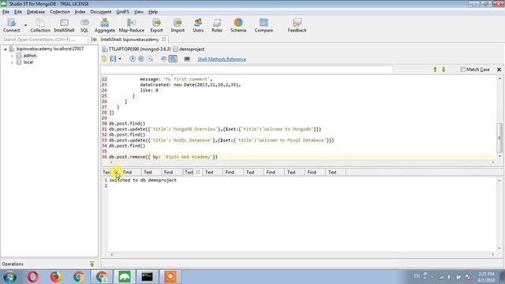
Task: Expand the admin database node
Action: pyautogui.click(x=13, y=56)
